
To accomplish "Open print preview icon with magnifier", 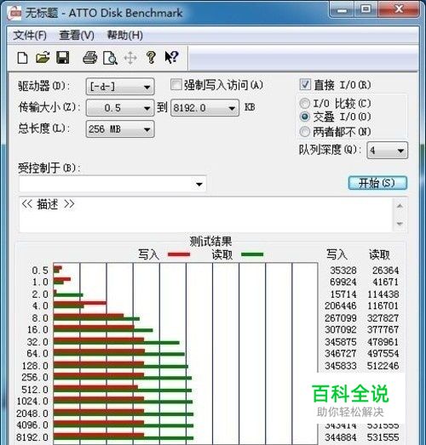I will coord(110,58).
